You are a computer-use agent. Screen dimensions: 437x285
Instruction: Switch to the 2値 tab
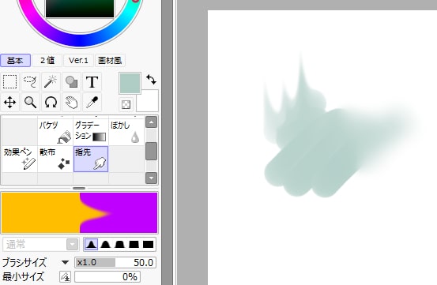coord(47,61)
